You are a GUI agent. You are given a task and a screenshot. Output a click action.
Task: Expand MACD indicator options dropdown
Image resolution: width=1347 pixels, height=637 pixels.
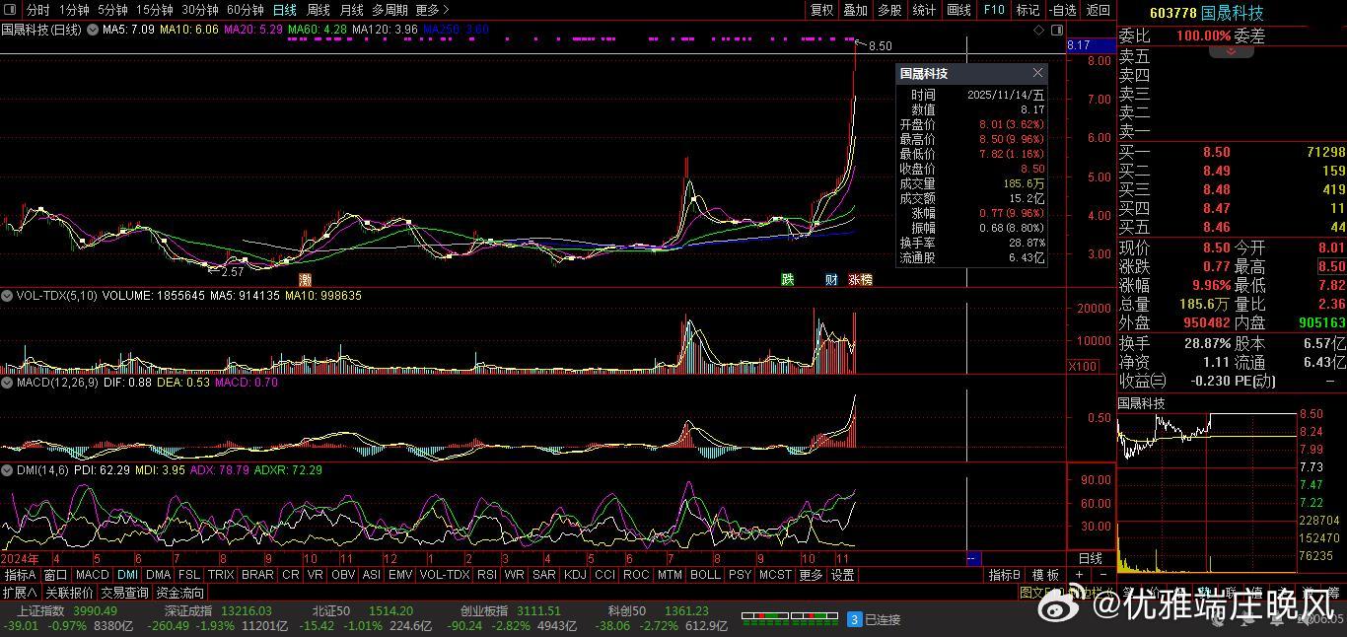(x=8, y=383)
